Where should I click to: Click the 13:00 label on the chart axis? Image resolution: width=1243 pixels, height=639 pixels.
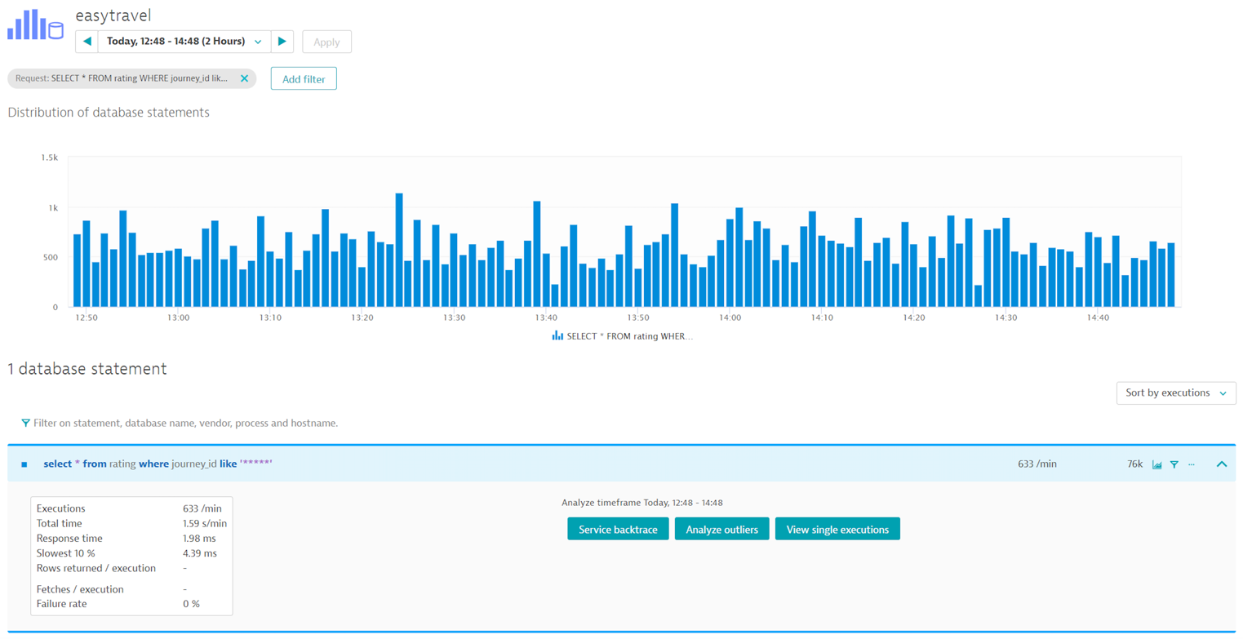point(178,317)
